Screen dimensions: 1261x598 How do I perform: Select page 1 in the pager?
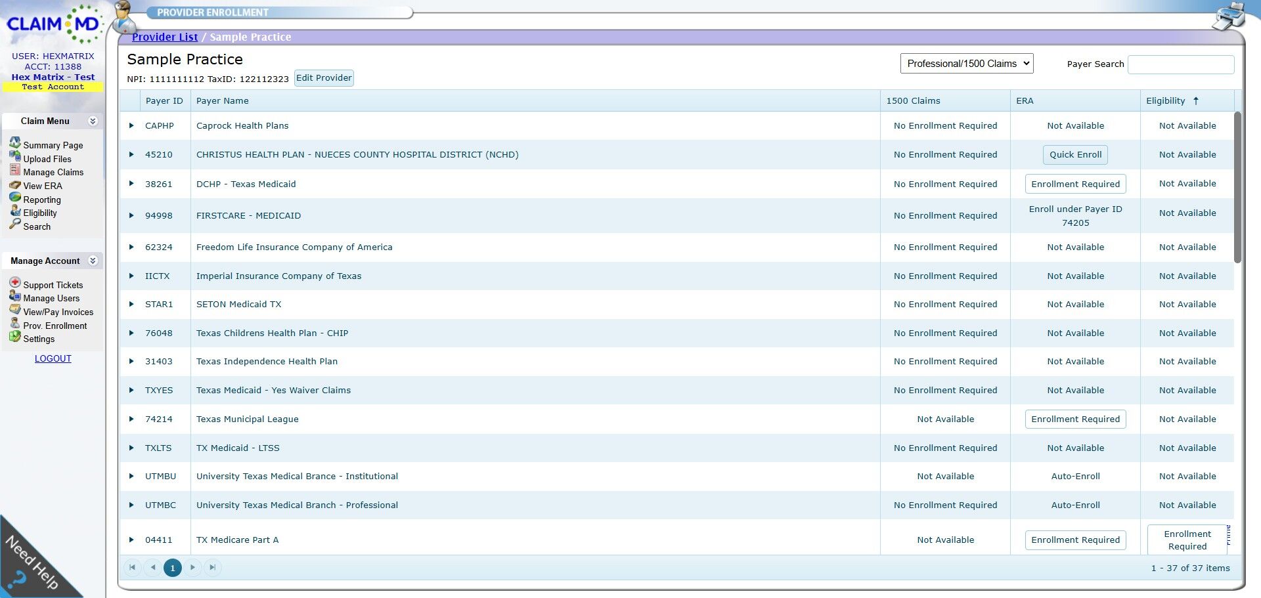[x=173, y=568]
